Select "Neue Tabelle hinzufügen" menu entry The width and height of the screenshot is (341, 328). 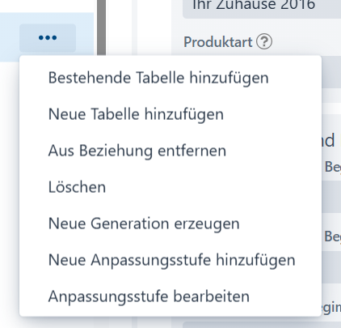[x=136, y=114]
